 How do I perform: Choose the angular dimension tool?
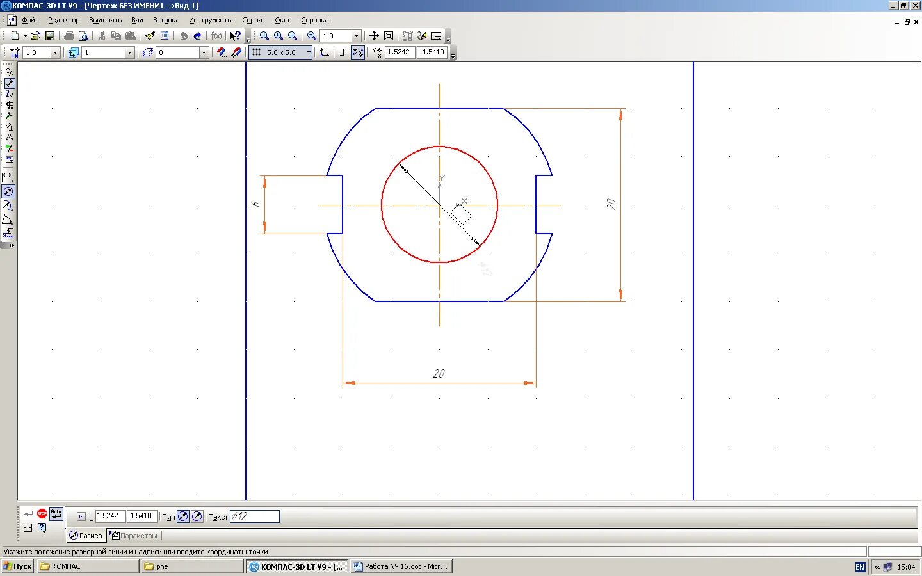coord(8,220)
